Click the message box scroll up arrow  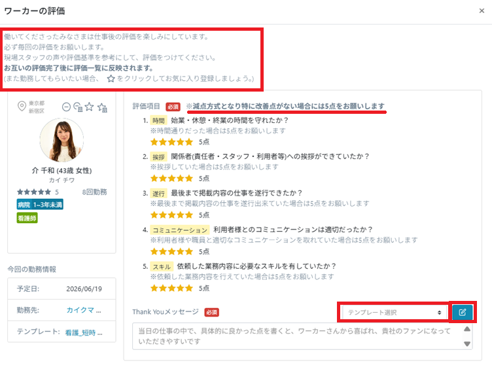pos(467,329)
